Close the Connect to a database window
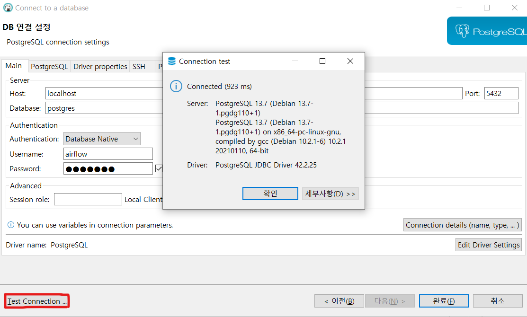Image resolution: width=527 pixels, height=317 pixels. [515, 8]
